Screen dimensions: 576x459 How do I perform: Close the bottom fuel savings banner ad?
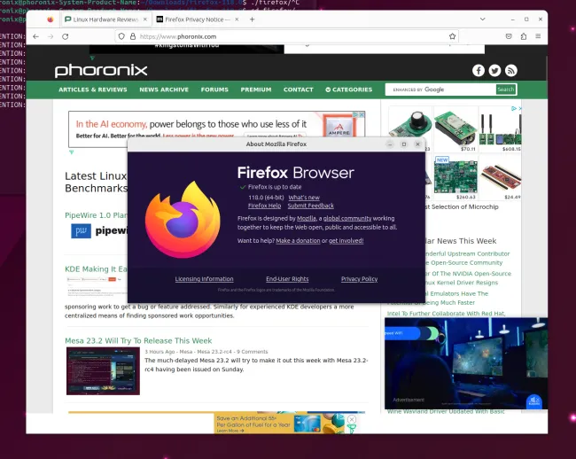pyautogui.click(x=352, y=419)
